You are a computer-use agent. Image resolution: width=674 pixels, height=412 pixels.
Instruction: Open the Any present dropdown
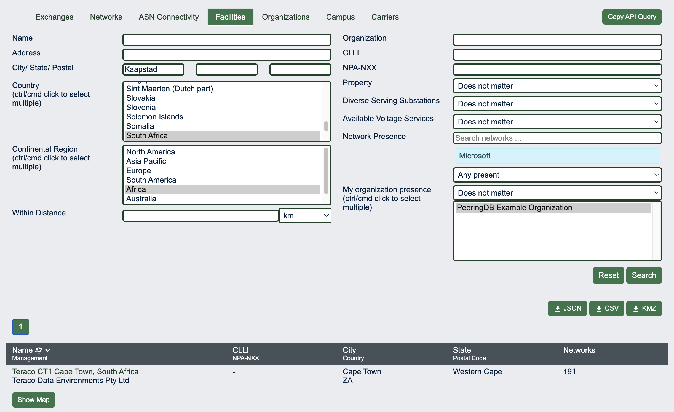[557, 175]
